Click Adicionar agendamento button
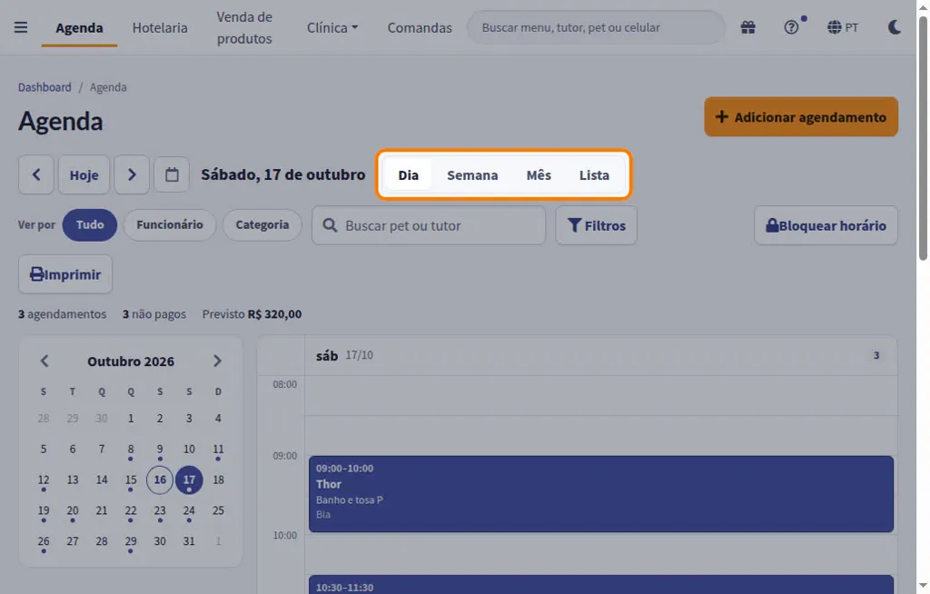930x594 pixels. tap(801, 117)
